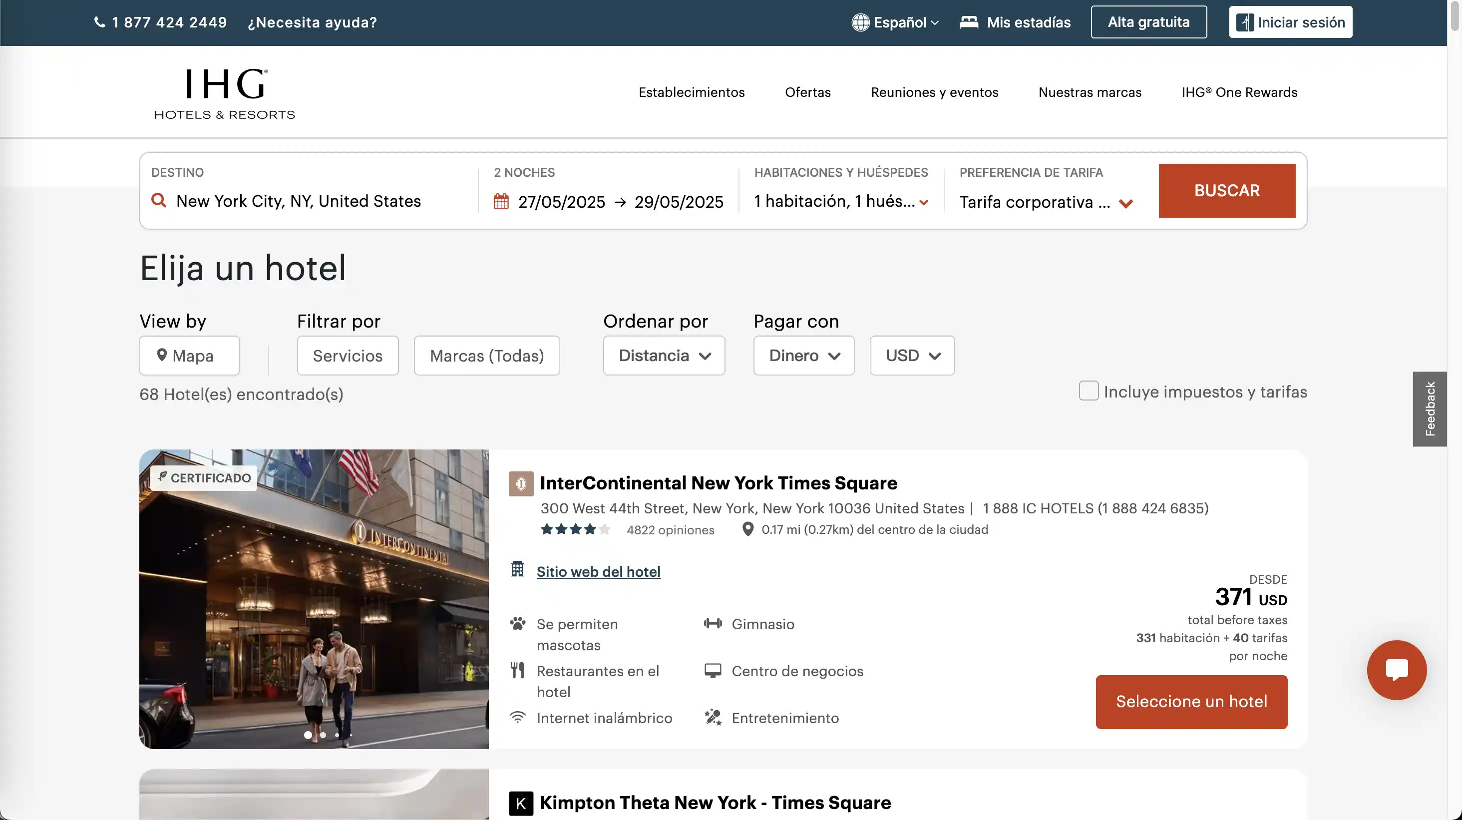
Task: Open Nuestras marcas menu
Action: click(1090, 92)
